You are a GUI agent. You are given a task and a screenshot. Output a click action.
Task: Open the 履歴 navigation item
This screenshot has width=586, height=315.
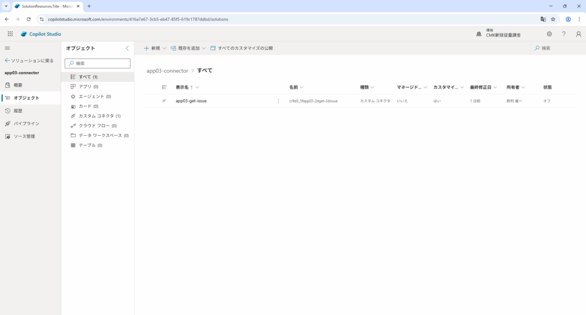point(18,111)
